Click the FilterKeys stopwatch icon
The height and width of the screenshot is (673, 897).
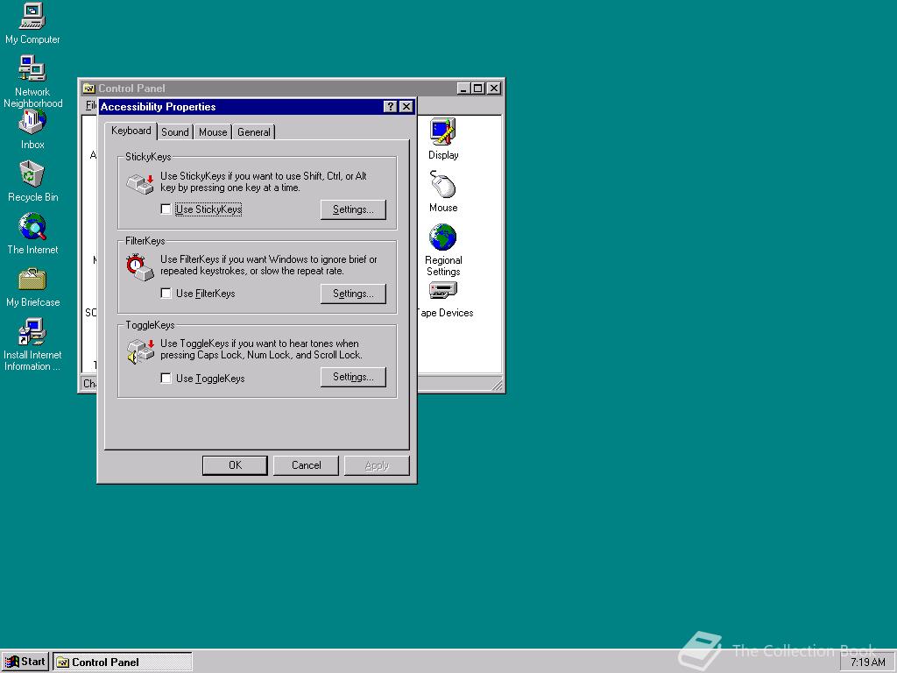tap(141, 267)
